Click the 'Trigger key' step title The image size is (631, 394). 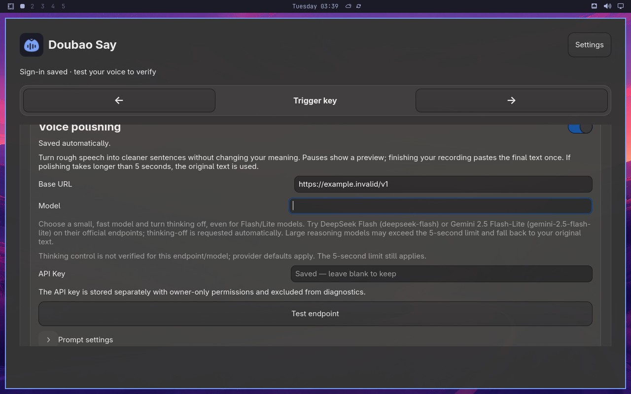[x=315, y=100]
